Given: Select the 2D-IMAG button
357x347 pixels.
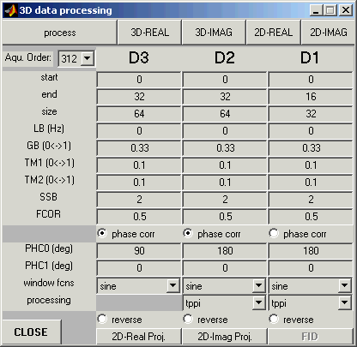Looking at the screenshot, I should pos(328,33).
